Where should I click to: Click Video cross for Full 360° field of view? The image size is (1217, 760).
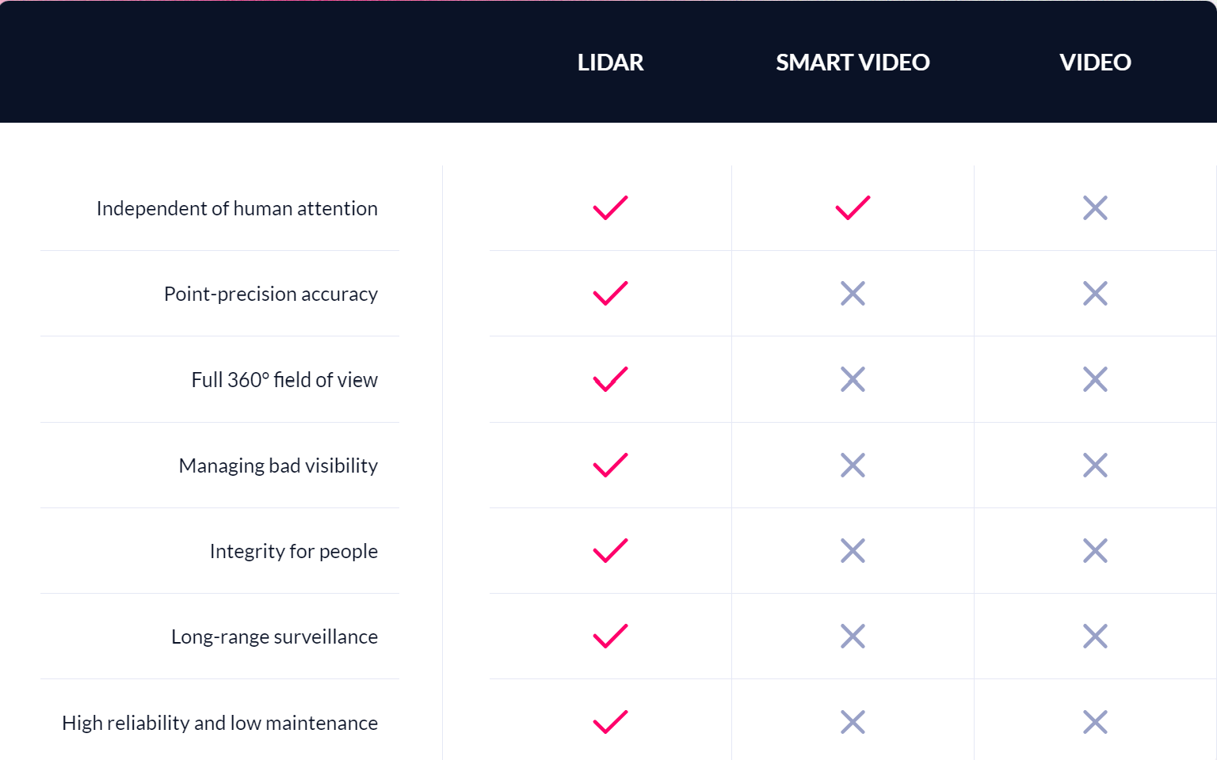pyautogui.click(x=1095, y=379)
